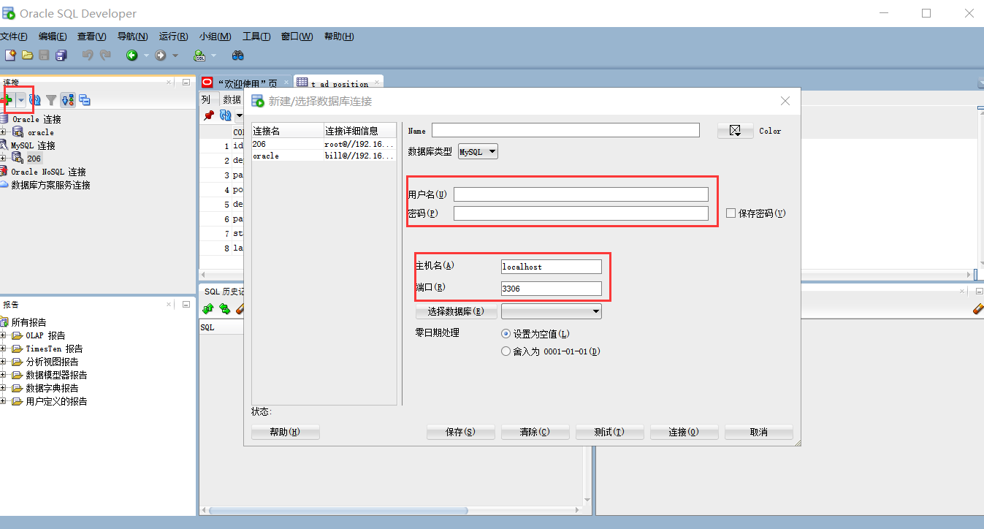The image size is (984, 529).
Task: Open the 编辑(E) menu
Action: click(53, 37)
